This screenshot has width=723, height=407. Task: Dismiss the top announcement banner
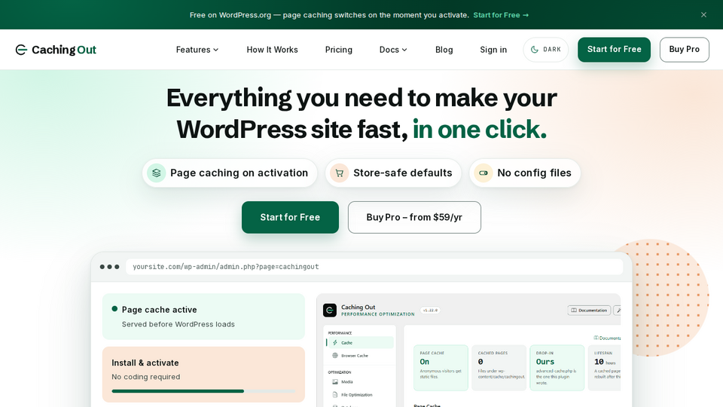[703, 15]
